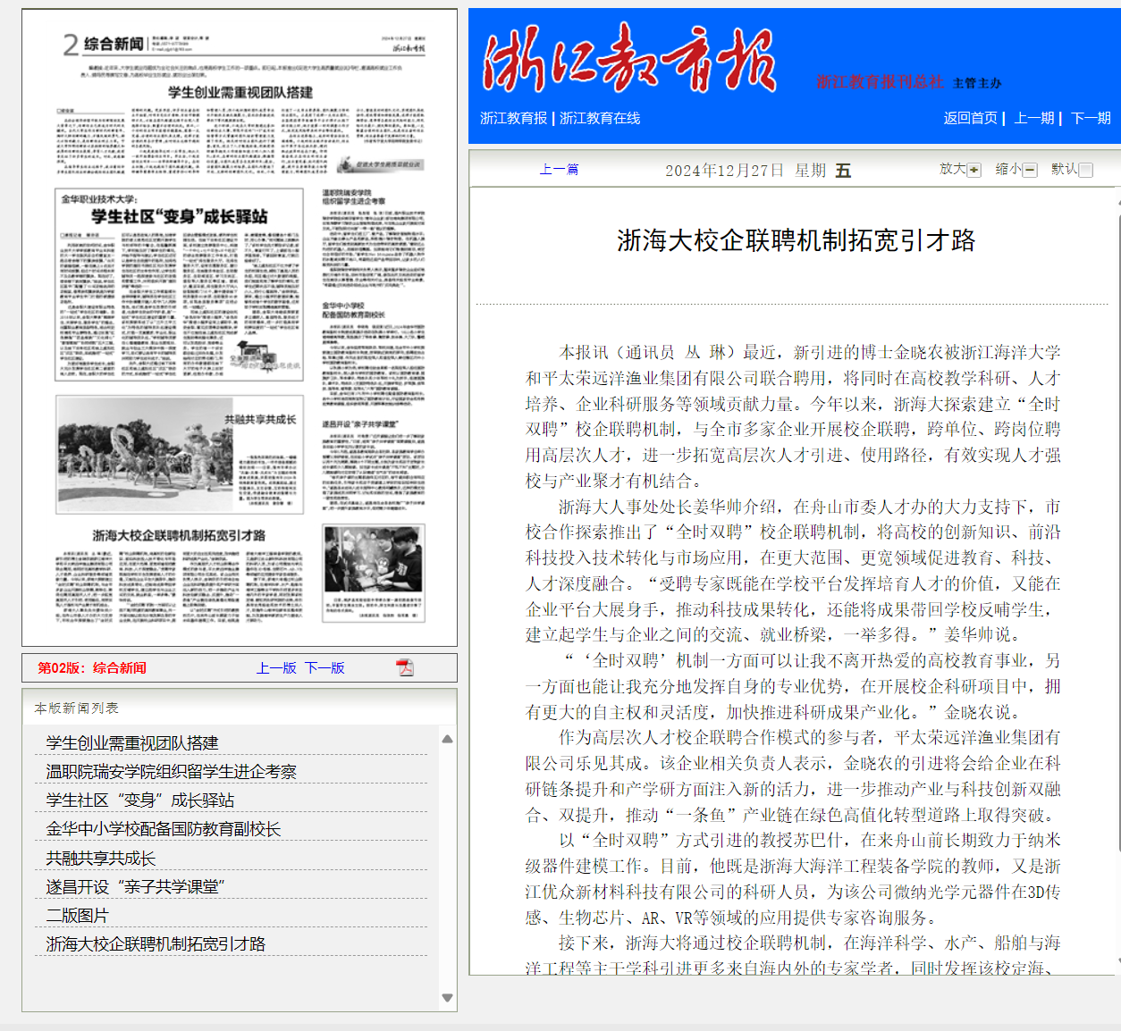Image resolution: width=1121 pixels, height=1031 pixels.
Task: Open 二版图片 in news list
Action: (77, 916)
